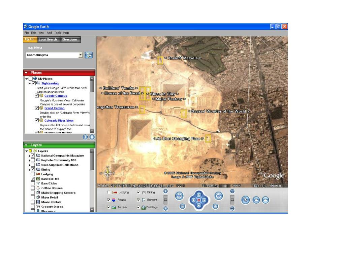345x258 pixels.
Task: Tilt down button below tilt slider
Action: pos(232,209)
